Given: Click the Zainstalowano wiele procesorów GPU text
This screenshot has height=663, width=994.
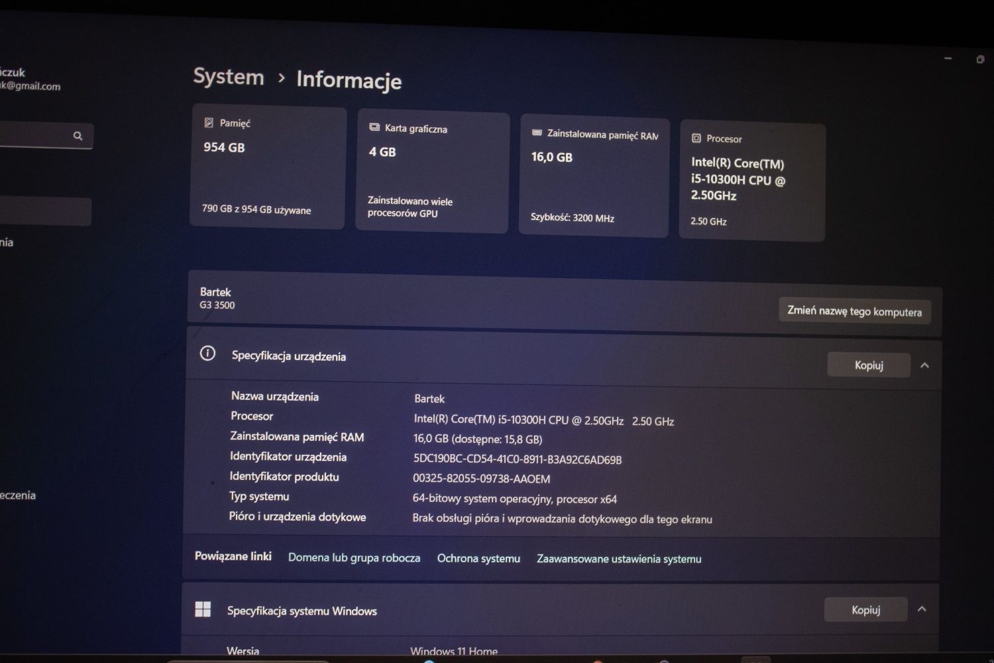Looking at the screenshot, I should pyautogui.click(x=410, y=207).
